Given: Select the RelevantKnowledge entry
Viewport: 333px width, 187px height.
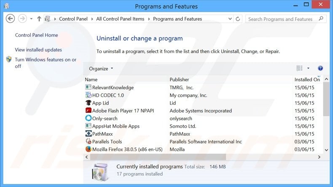Looking at the screenshot, I should pos(113,88).
